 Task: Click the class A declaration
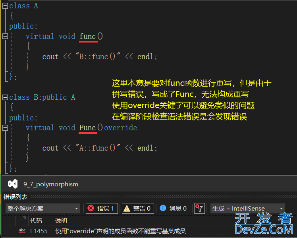pos(24,6)
